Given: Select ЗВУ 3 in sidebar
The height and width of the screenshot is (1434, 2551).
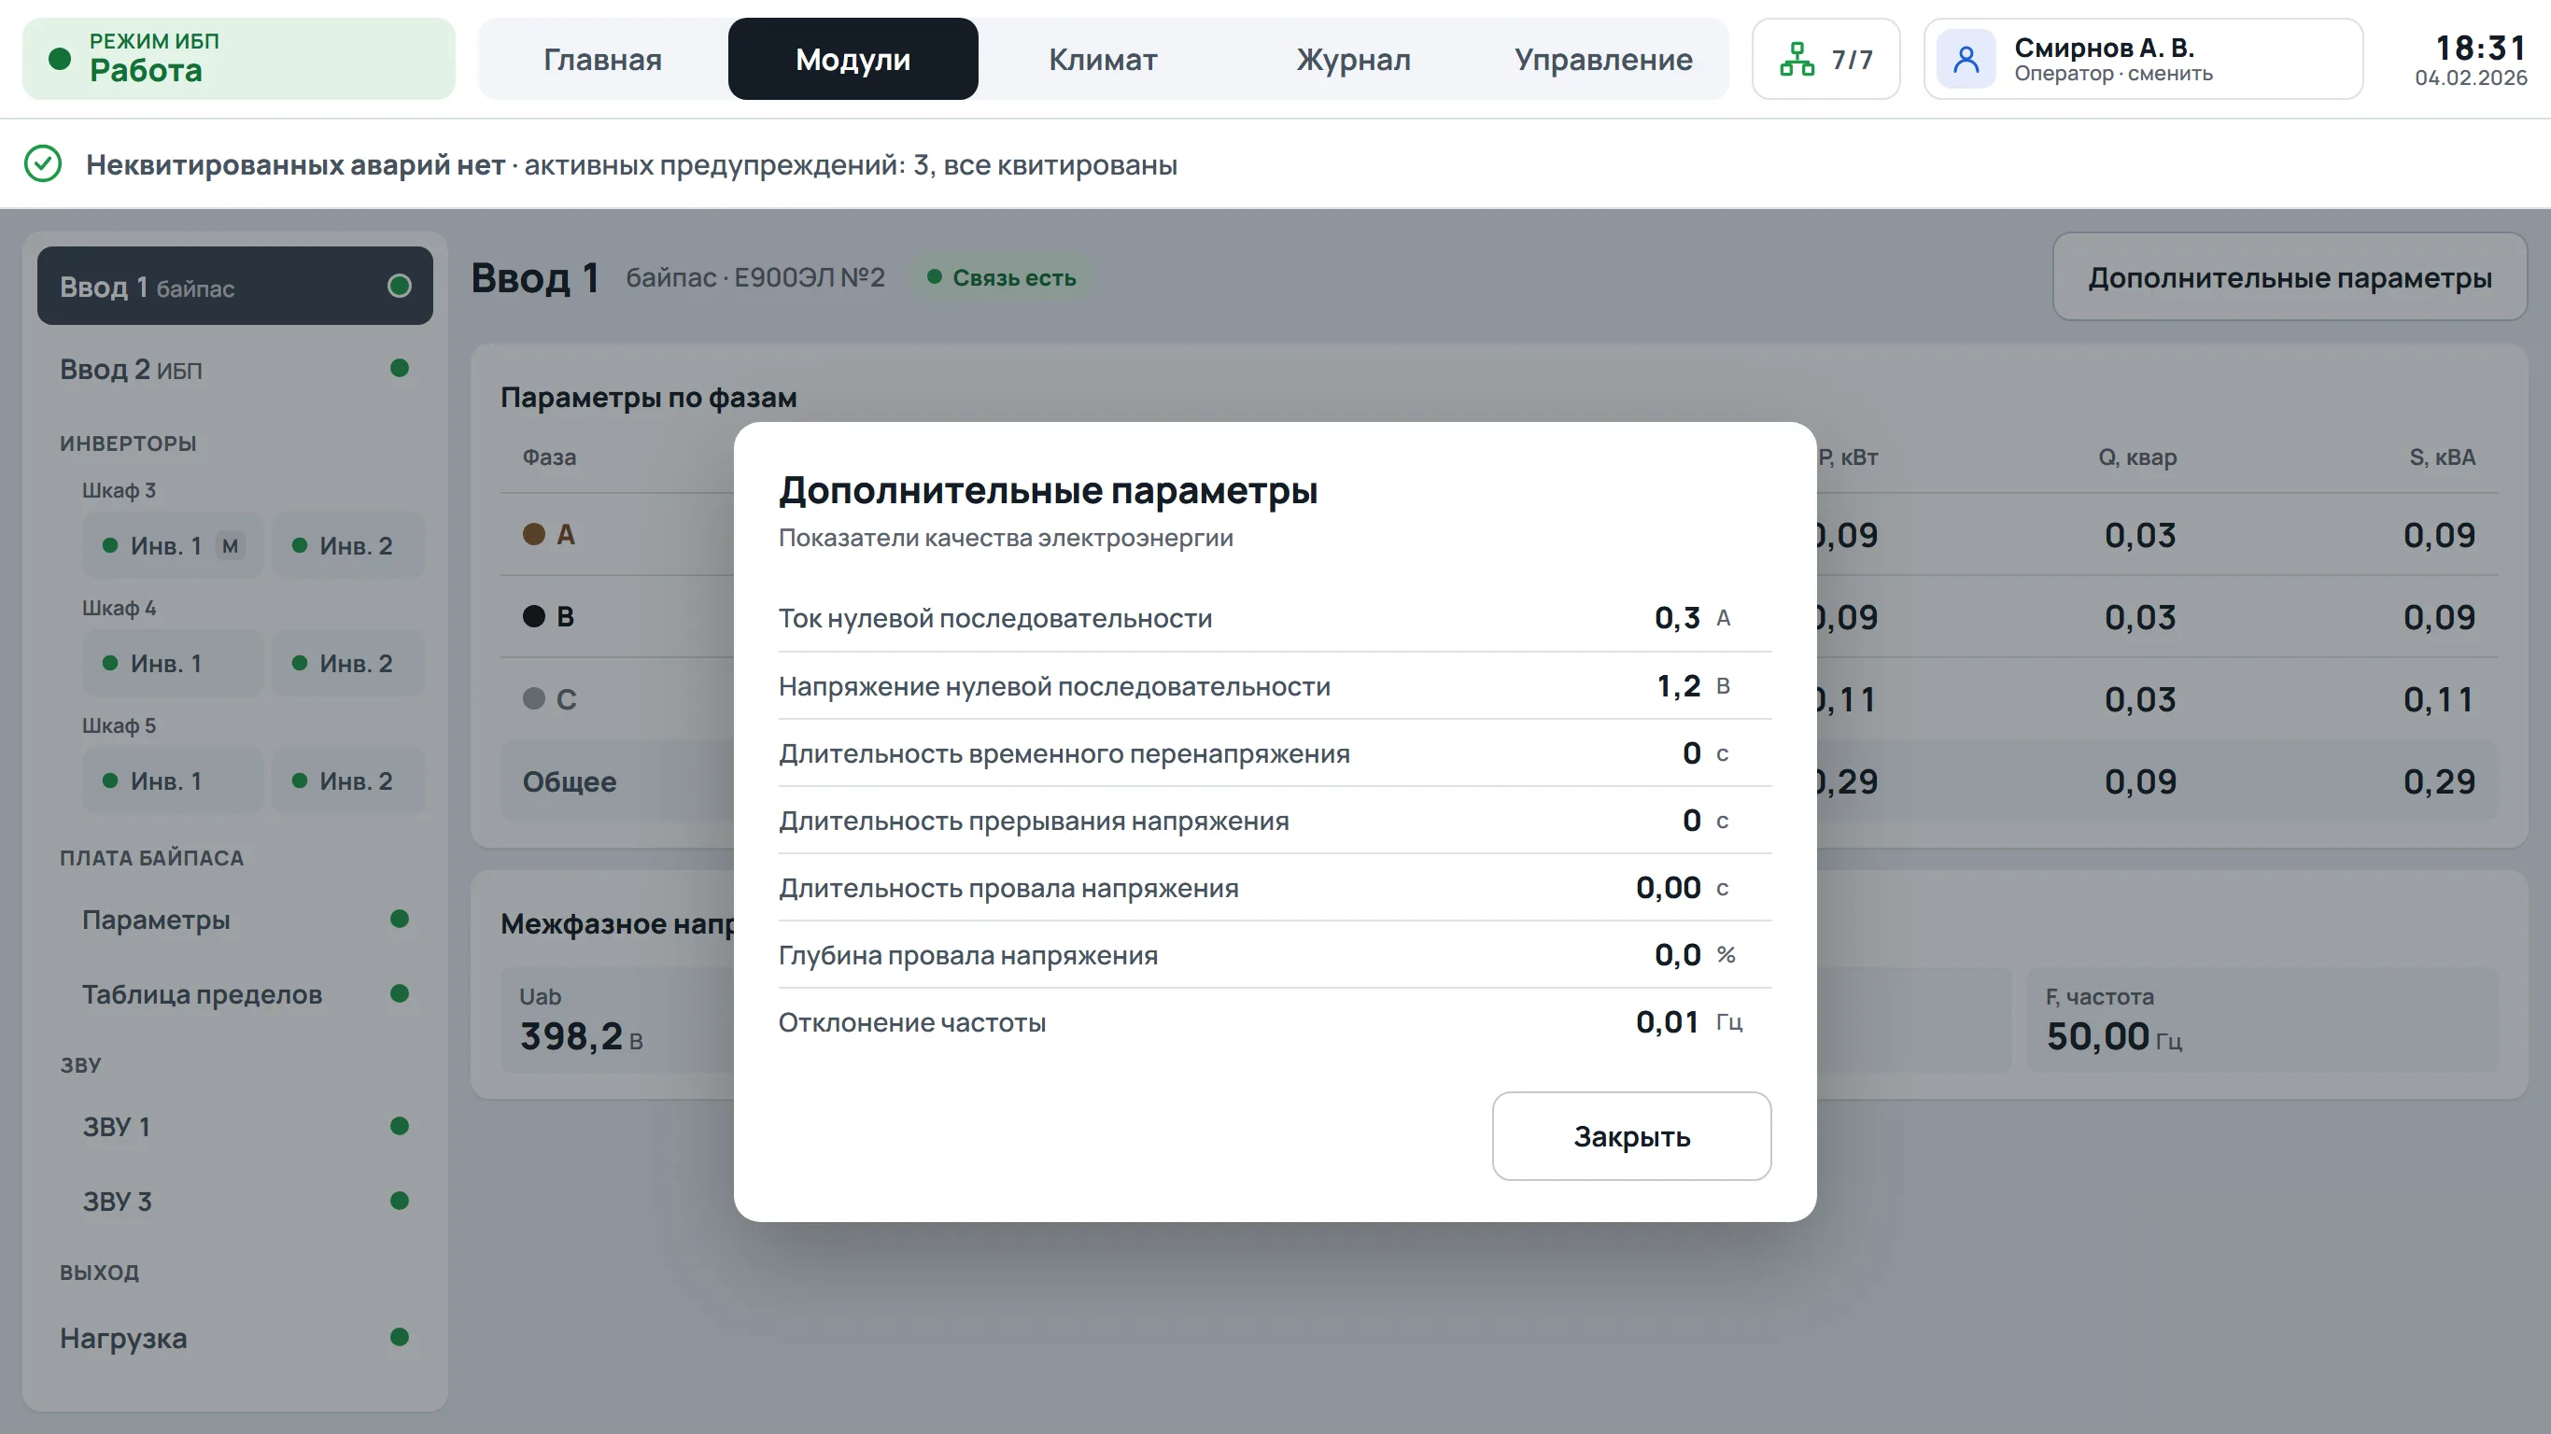Looking at the screenshot, I should tap(234, 1201).
